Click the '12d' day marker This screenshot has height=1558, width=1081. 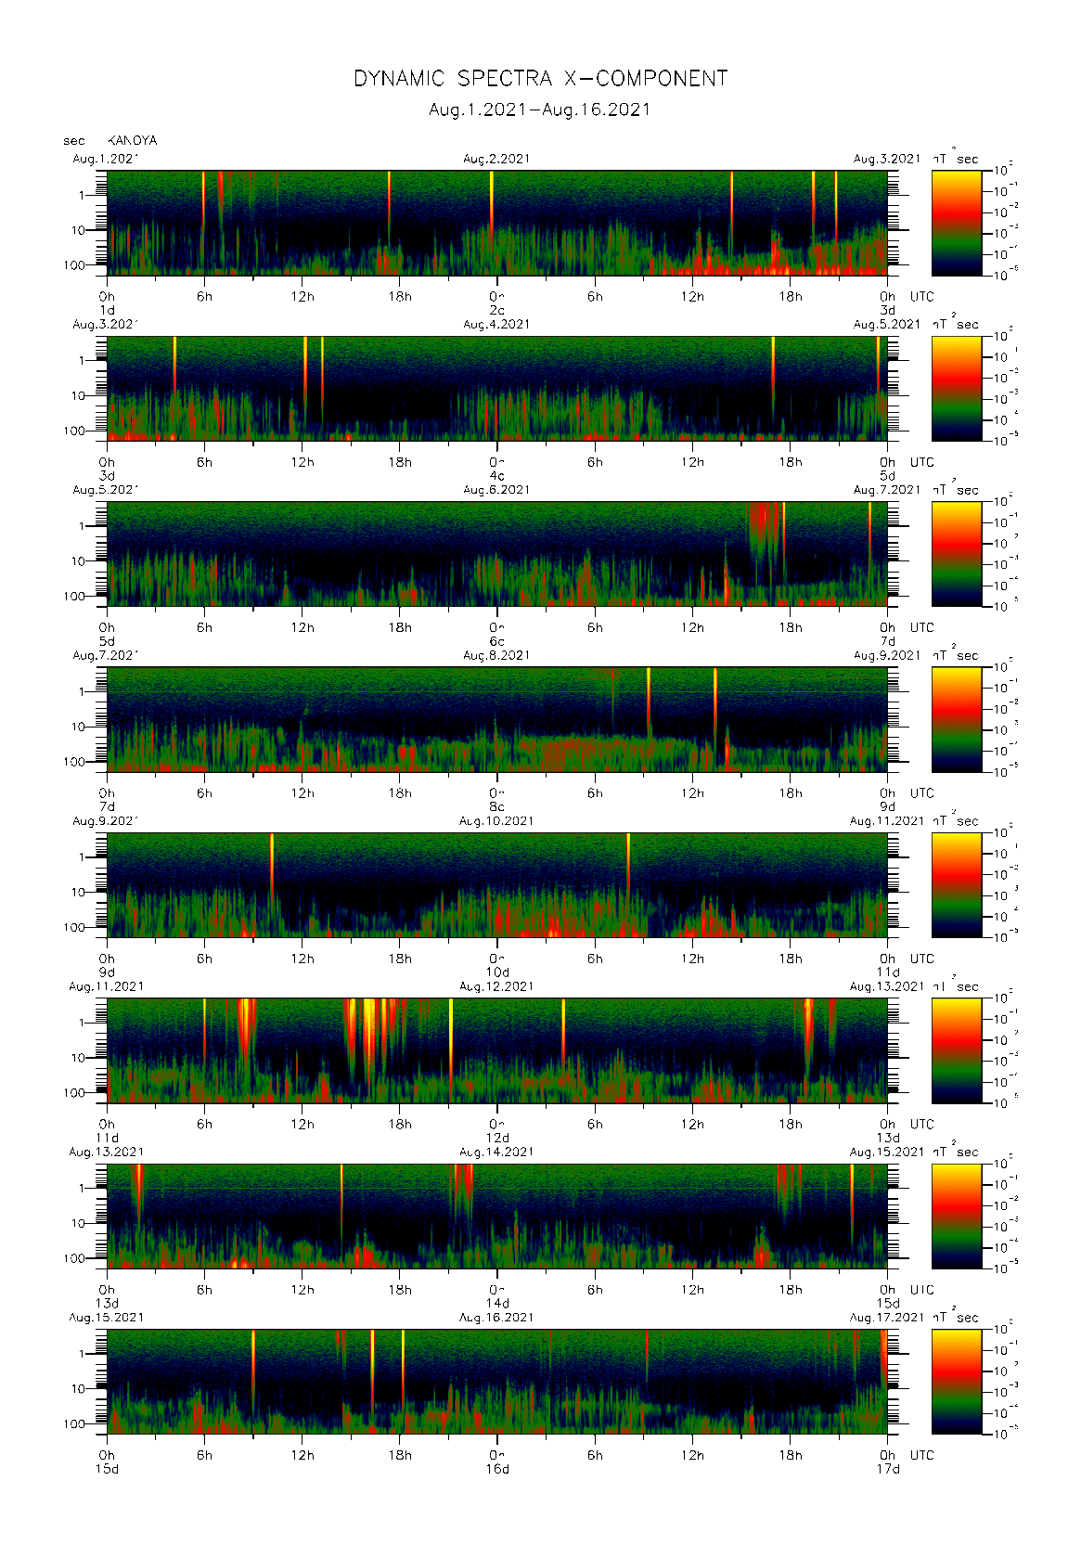(497, 1138)
